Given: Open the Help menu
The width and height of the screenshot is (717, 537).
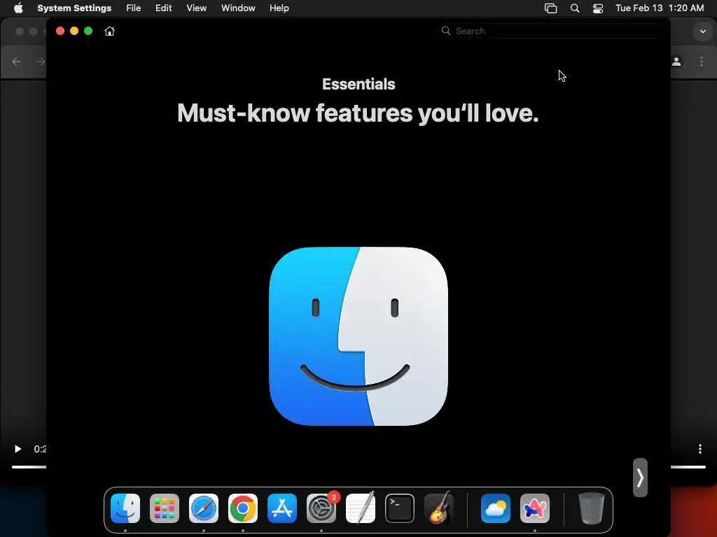Looking at the screenshot, I should 279,8.
